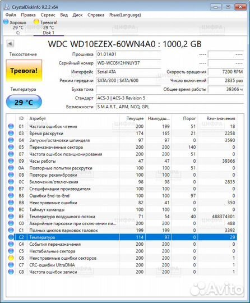Select the row Неисправимые ошибки
Viewport: 250px width, 303px height.
[x=122, y=203]
